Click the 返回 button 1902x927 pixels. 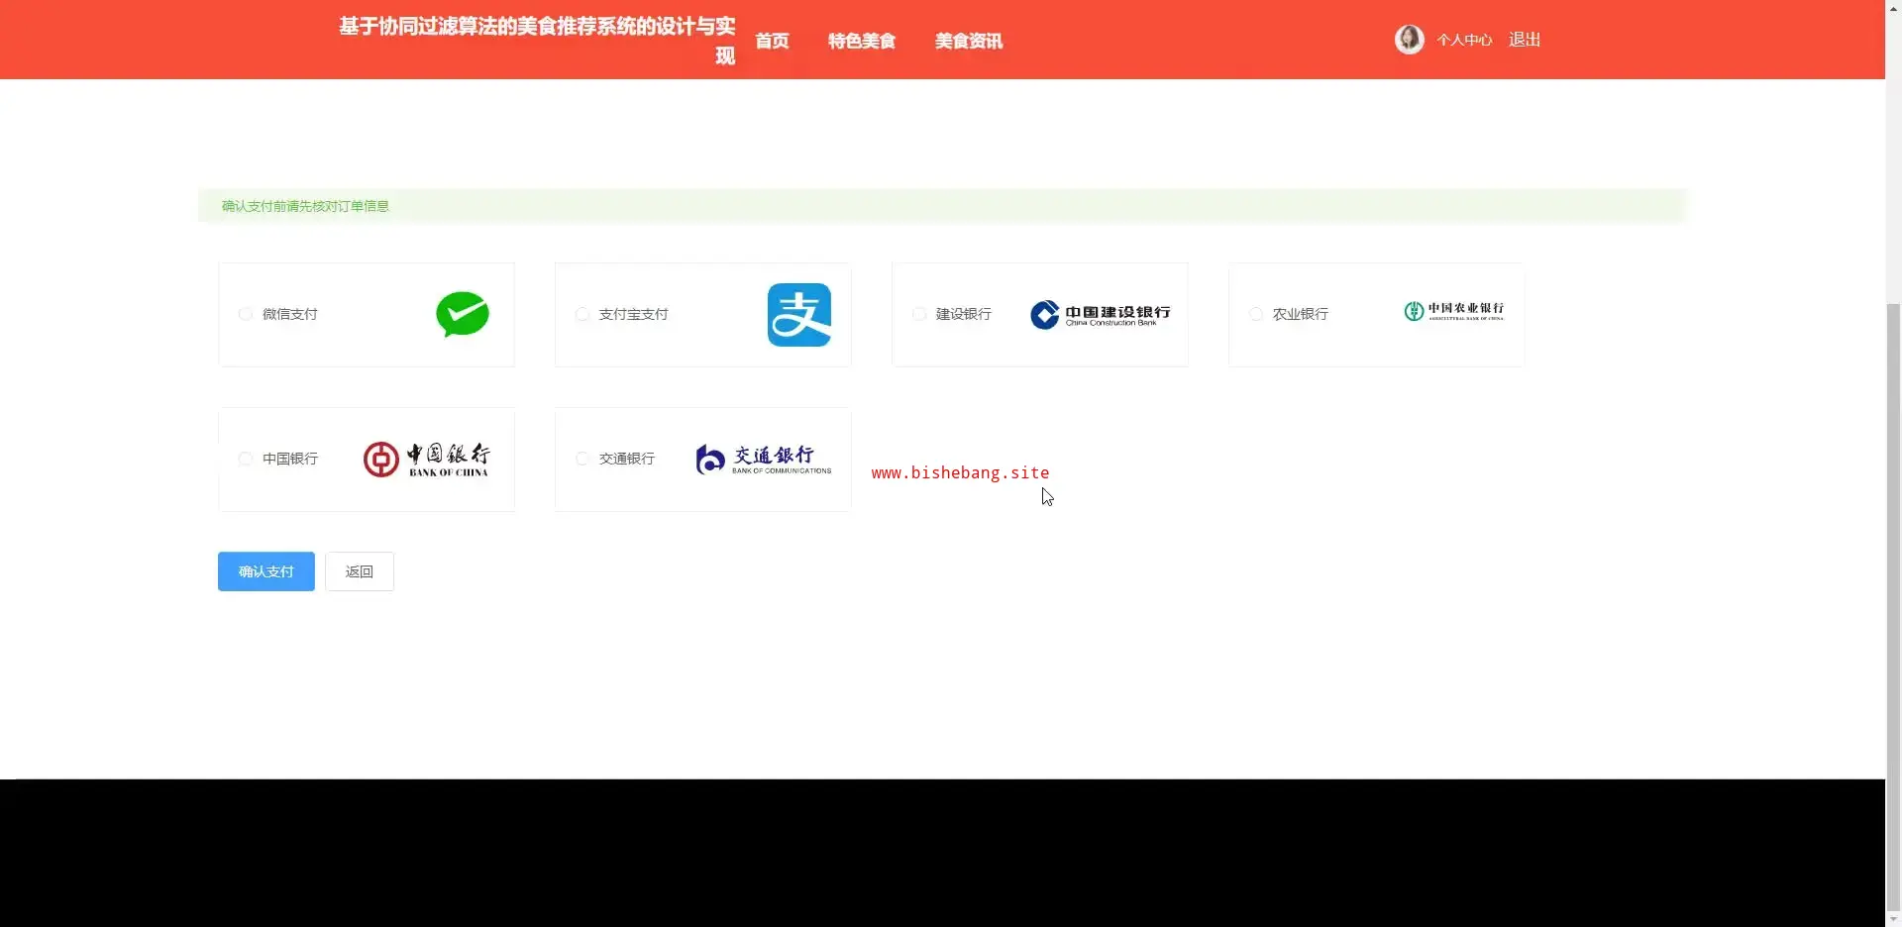point(360,571)
